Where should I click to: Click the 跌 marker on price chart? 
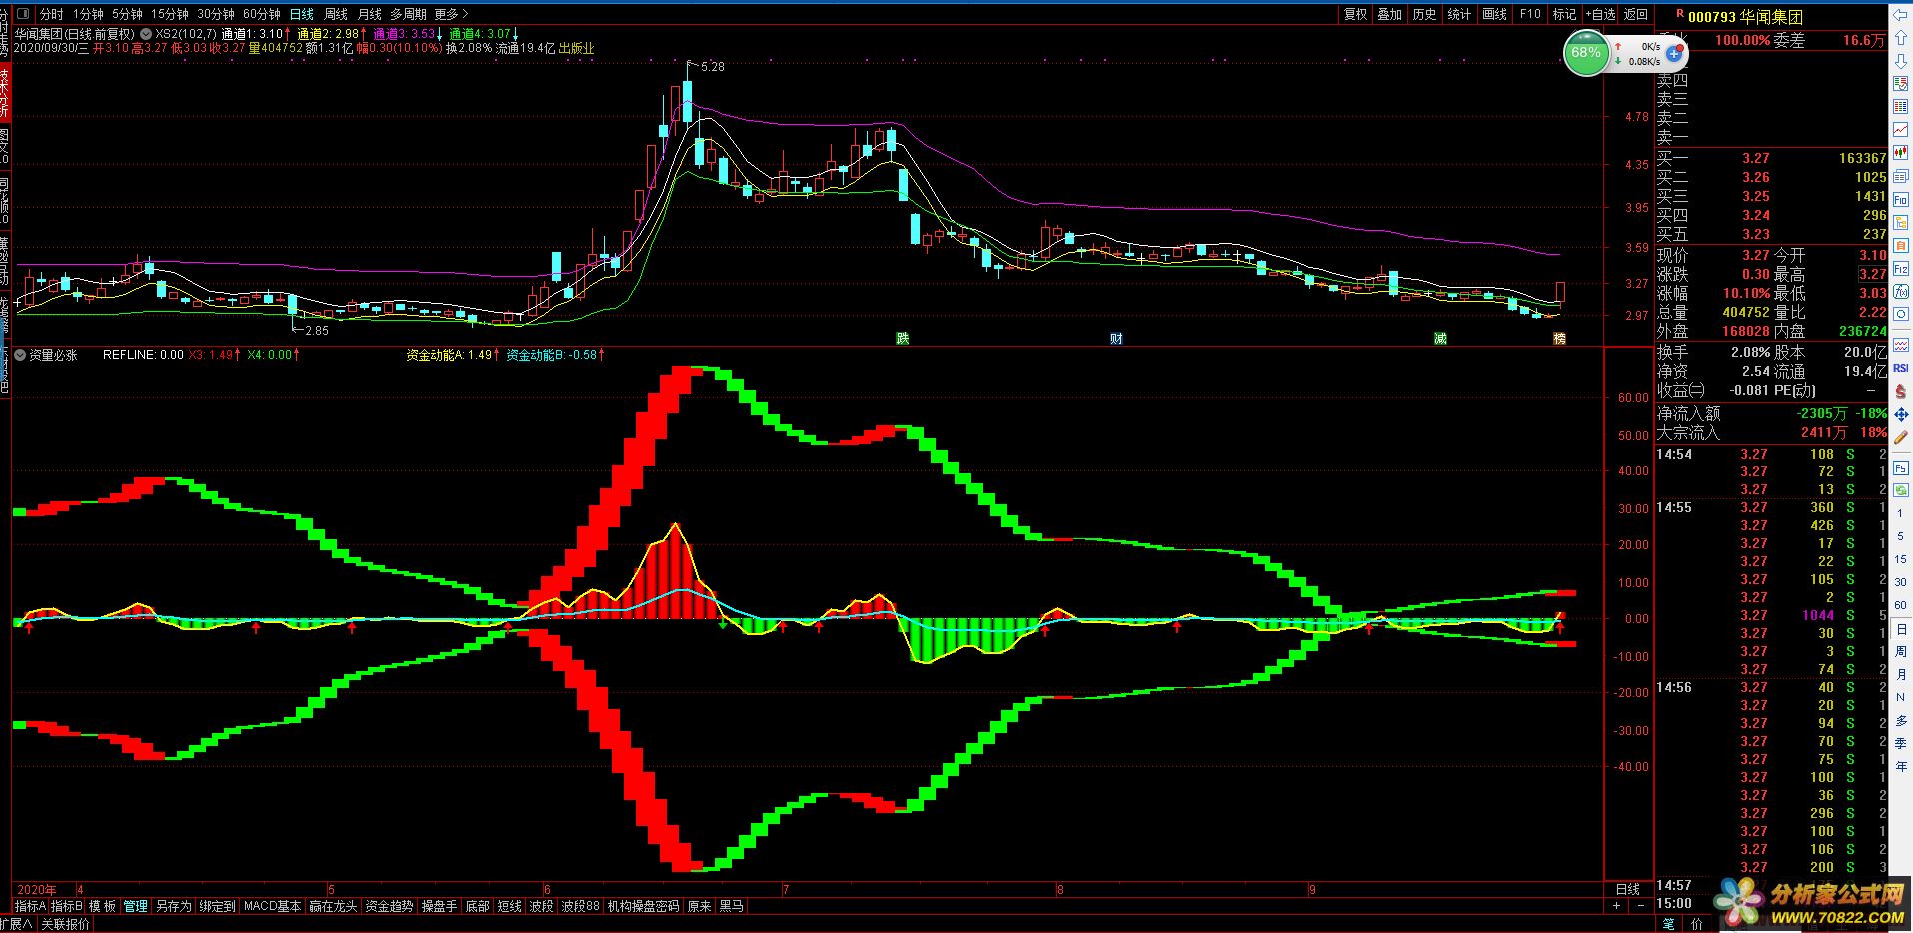coord(903,338)
